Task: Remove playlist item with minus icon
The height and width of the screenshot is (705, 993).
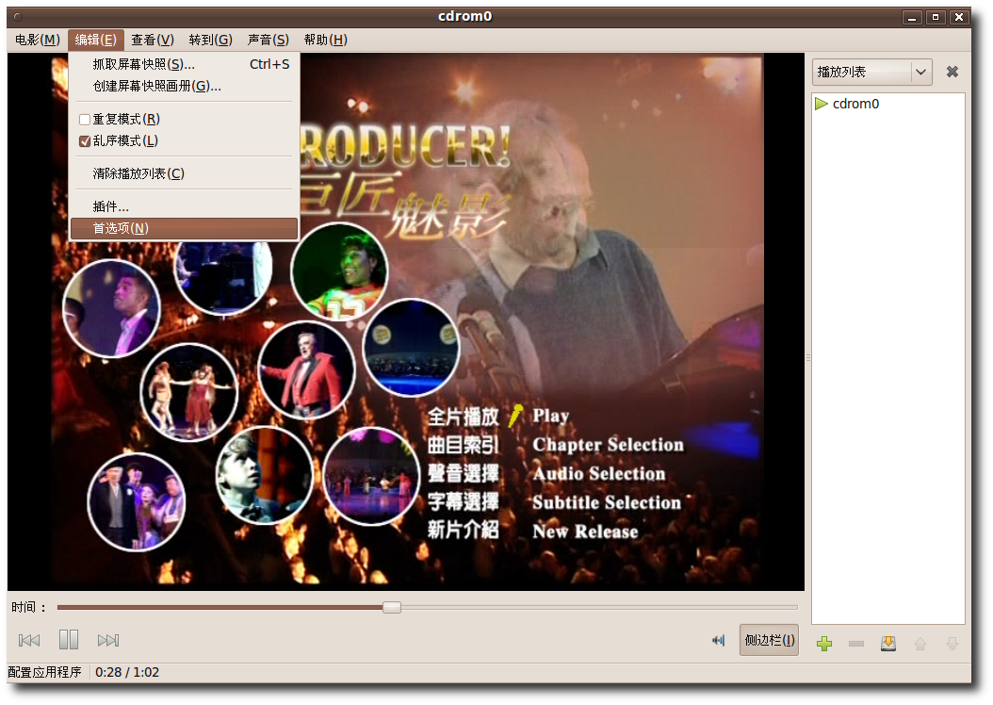Action: [856, 644]
